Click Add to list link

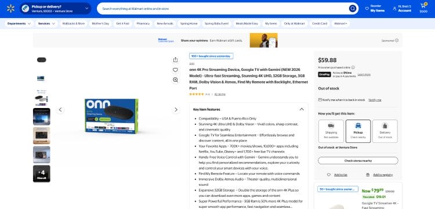point(340,175)
